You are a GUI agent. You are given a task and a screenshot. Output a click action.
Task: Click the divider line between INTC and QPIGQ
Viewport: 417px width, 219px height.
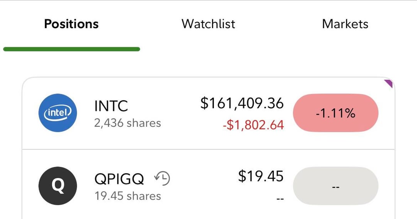click(x=208, y=149)
